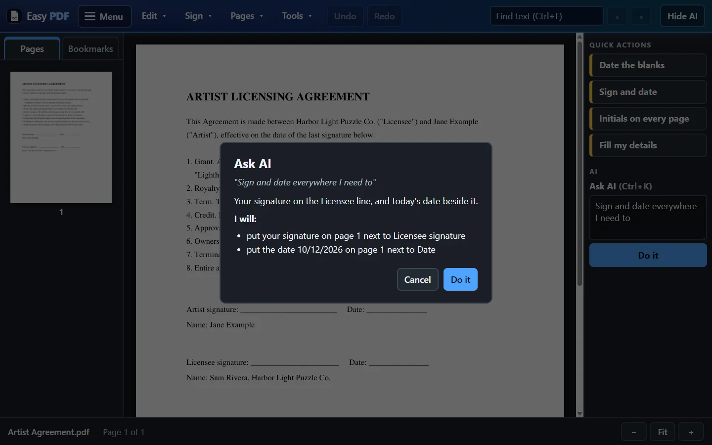Click the scrollbar up arrow

[580, 36]
